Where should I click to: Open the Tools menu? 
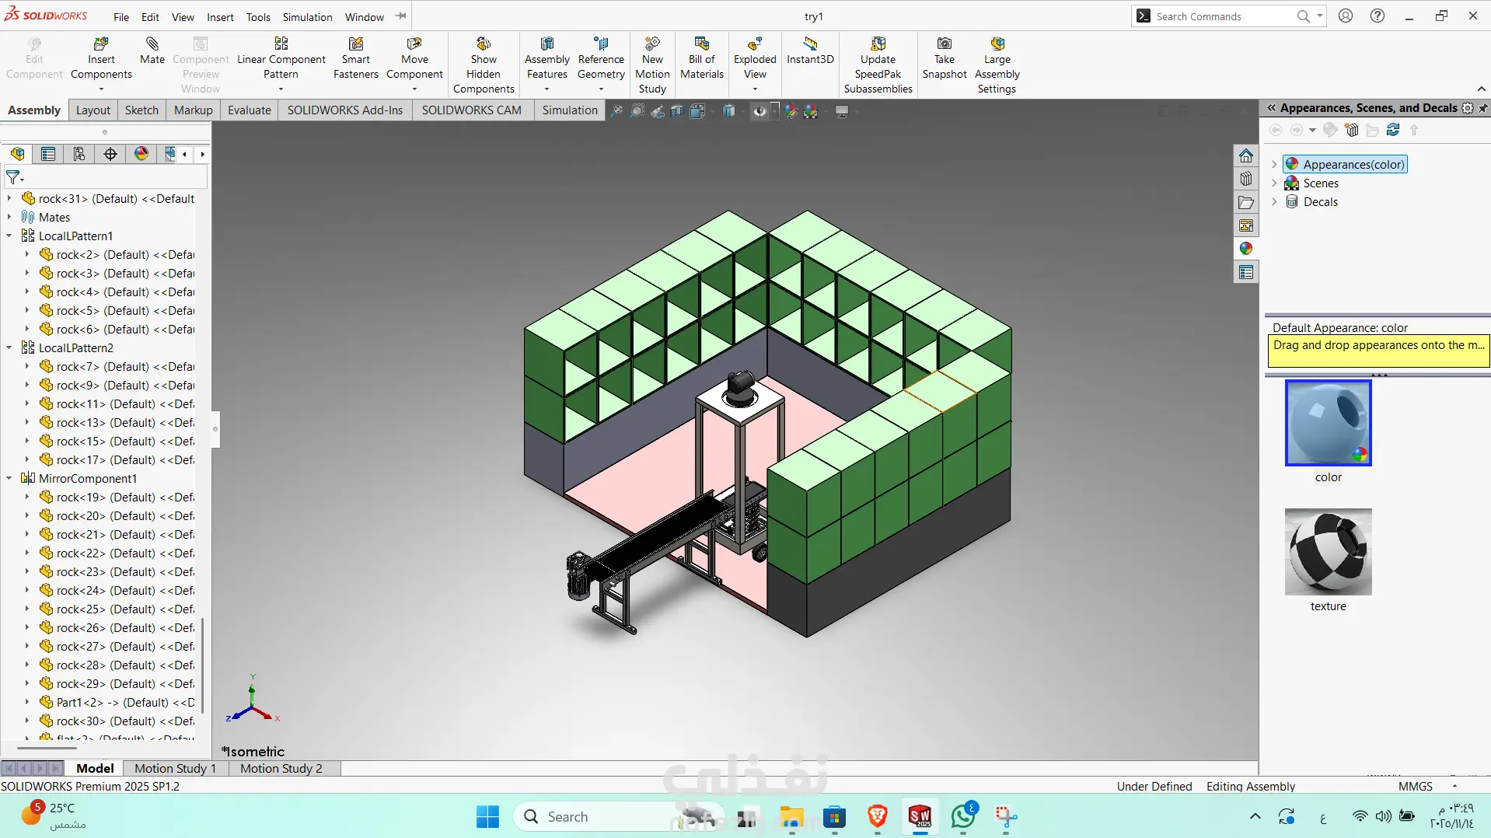258,17
